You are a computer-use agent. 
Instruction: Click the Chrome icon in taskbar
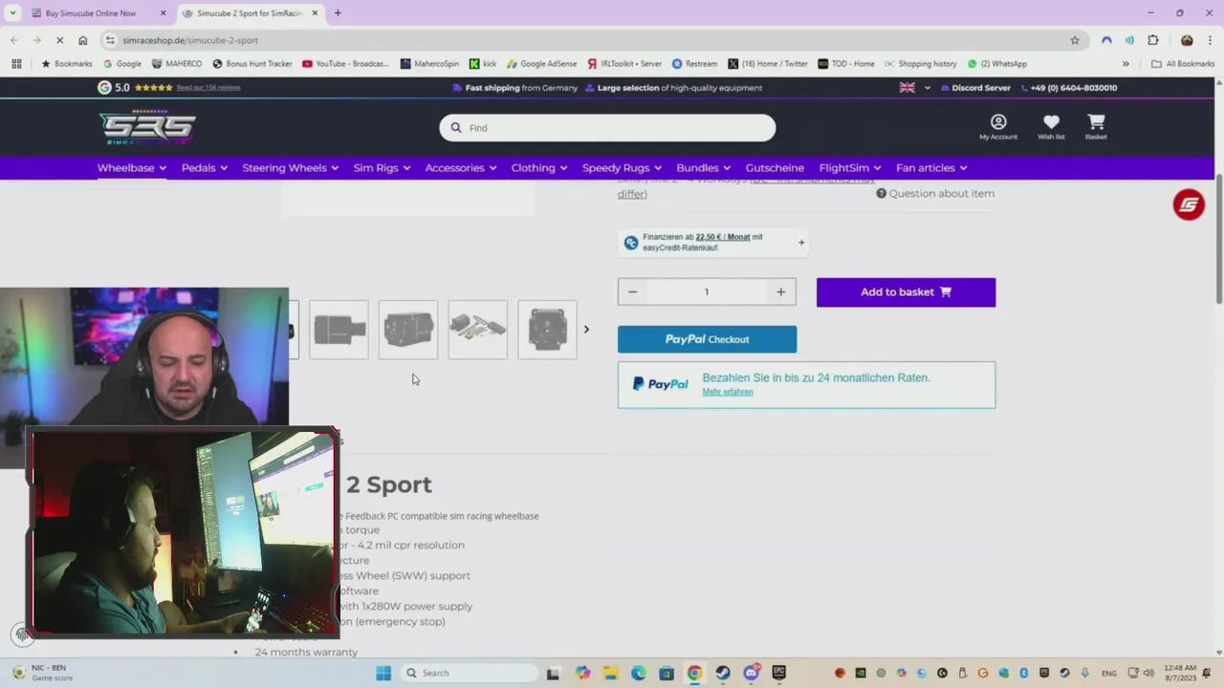pyautogui.click(x=694, y=673)
